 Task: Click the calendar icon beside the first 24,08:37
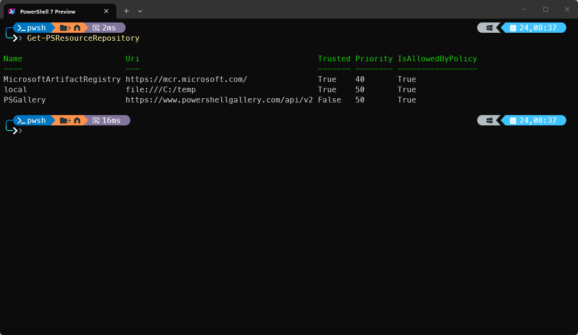[x=513, y=28]
